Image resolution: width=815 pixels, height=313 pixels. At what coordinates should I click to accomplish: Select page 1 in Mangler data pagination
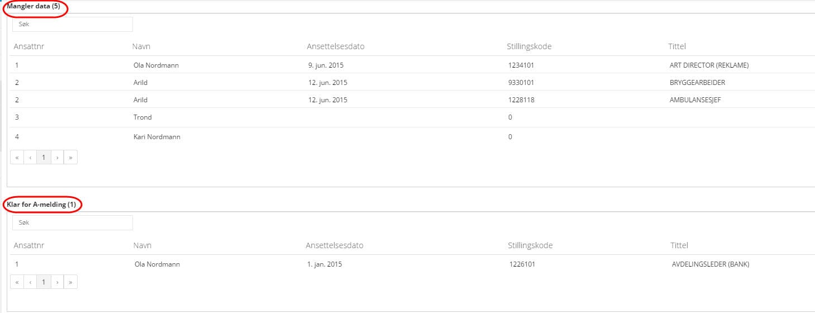(x=44, y=158)
